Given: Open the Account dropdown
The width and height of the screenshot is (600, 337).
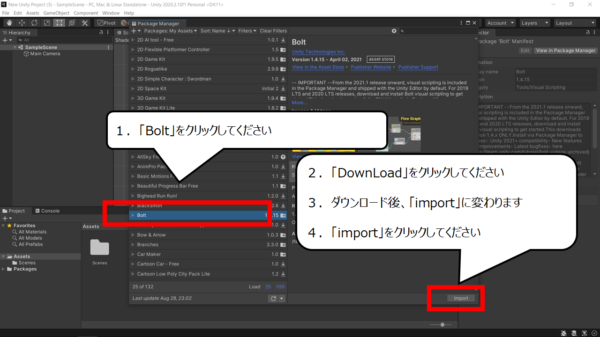Looking at the screenshot, I should click(500, 23).
